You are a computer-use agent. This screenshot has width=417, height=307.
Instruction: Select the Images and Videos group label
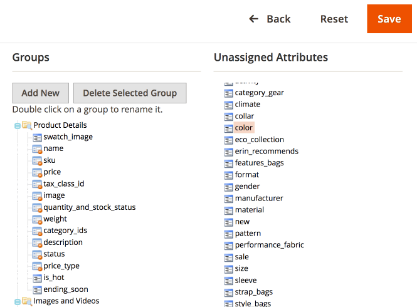click(x=66, y=301)
